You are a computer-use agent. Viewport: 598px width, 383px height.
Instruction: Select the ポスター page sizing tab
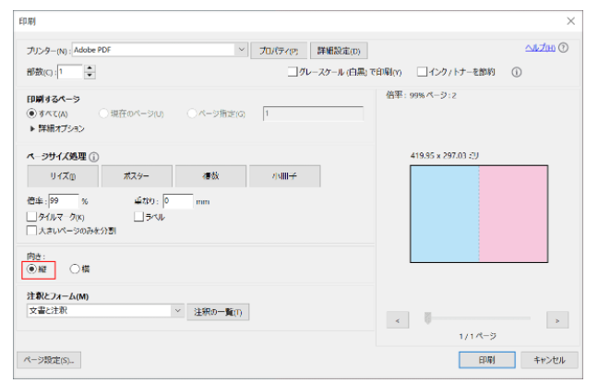coord(136,176)
